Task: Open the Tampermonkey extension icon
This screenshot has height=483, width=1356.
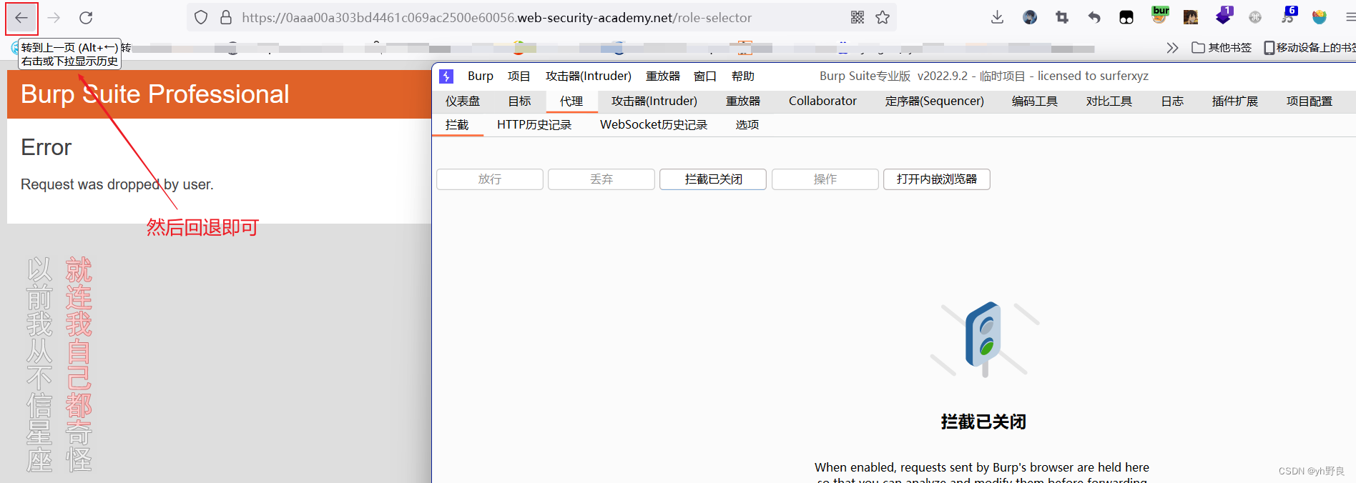Action: click(1126, 17)
